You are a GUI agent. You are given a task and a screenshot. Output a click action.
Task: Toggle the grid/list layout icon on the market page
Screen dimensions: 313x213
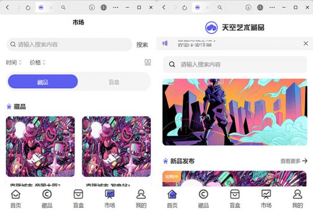(148, 62)
